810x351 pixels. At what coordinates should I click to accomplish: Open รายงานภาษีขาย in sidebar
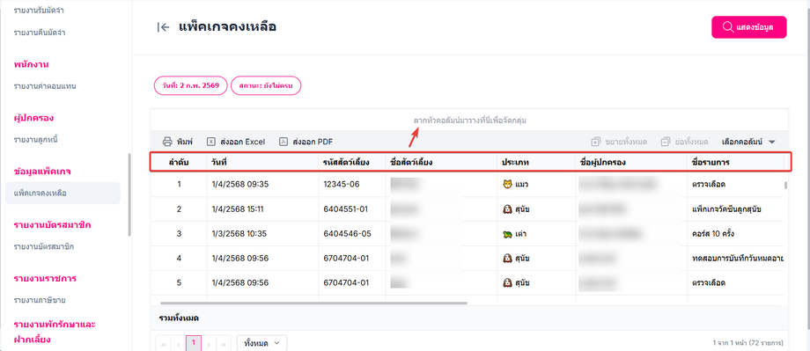[40, 300]
